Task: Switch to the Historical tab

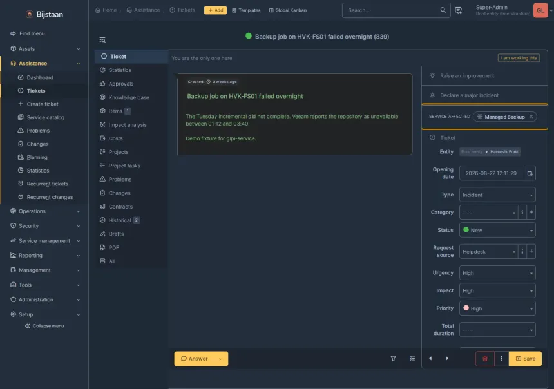Action: point(131,220)
